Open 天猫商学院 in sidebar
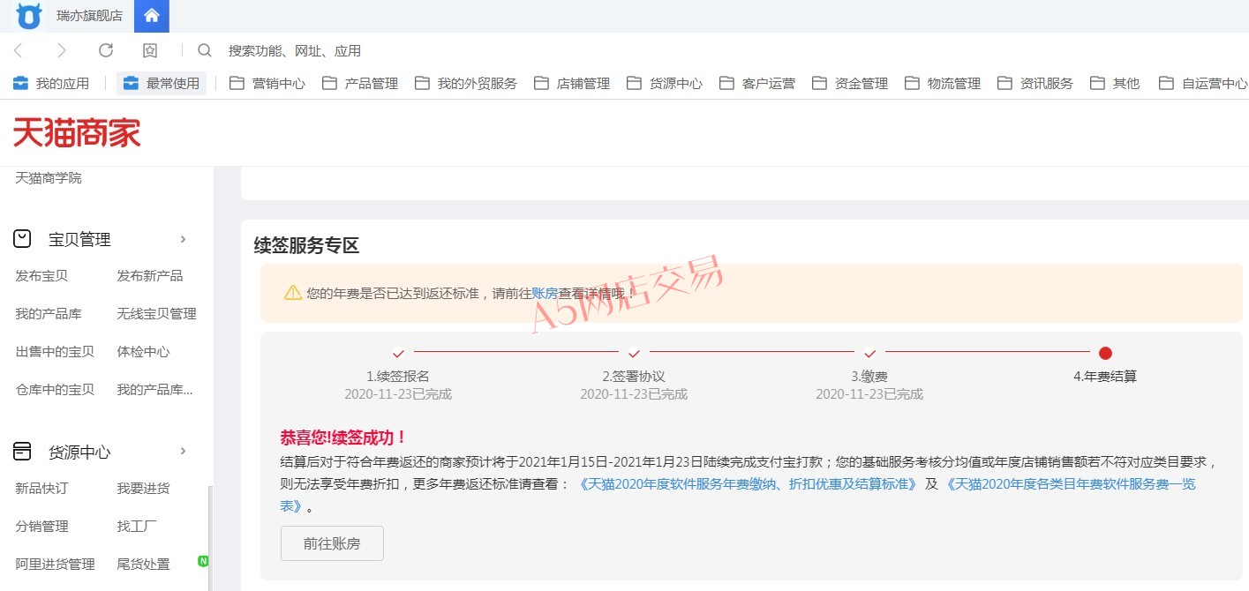 (49, 178)
